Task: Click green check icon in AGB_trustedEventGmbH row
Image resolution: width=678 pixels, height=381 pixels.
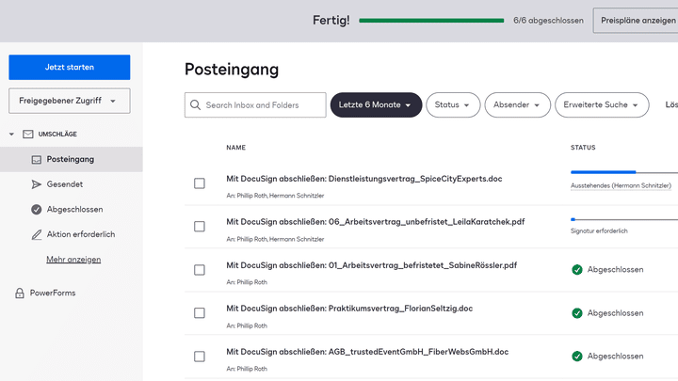Action: pyautogui.click(x=577, y=357)
